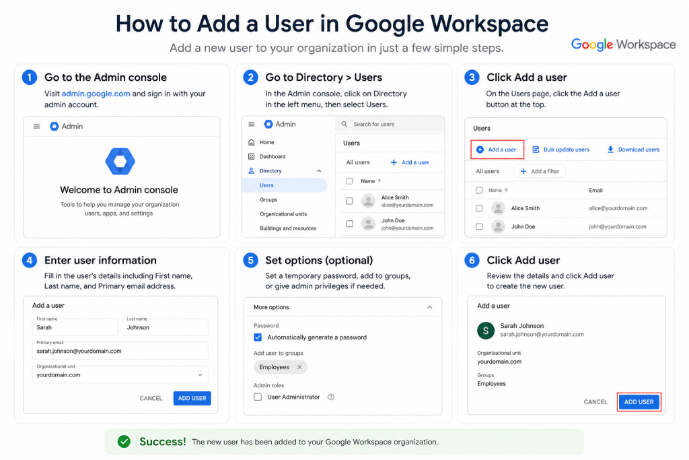Click sarah.johnson@yourdomain.com in step 6 review
The height and width of the screenshot is (460, 689).
point(542,334)
